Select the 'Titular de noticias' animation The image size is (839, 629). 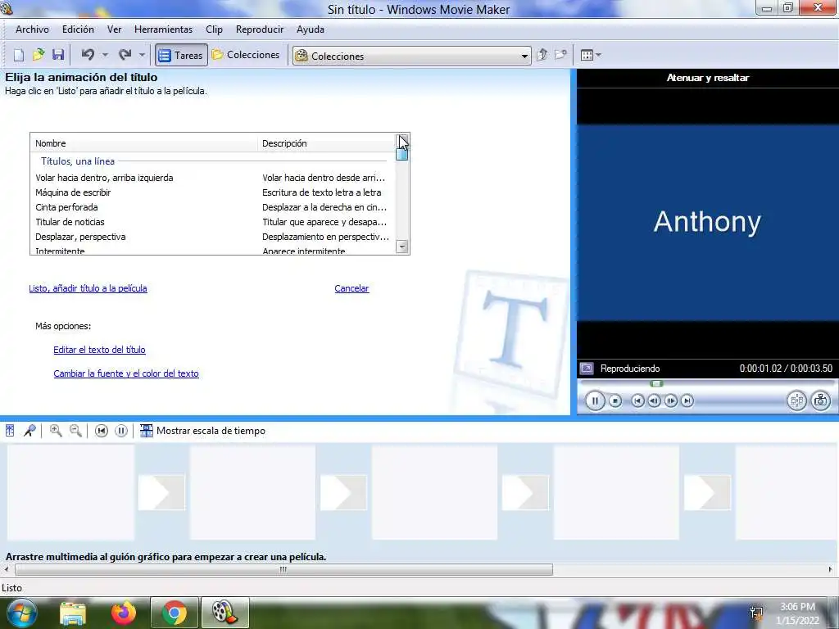tap(212, 222)
